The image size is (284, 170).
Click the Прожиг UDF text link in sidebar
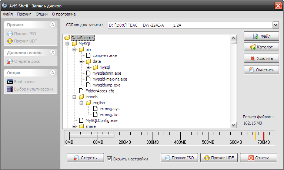25,41
